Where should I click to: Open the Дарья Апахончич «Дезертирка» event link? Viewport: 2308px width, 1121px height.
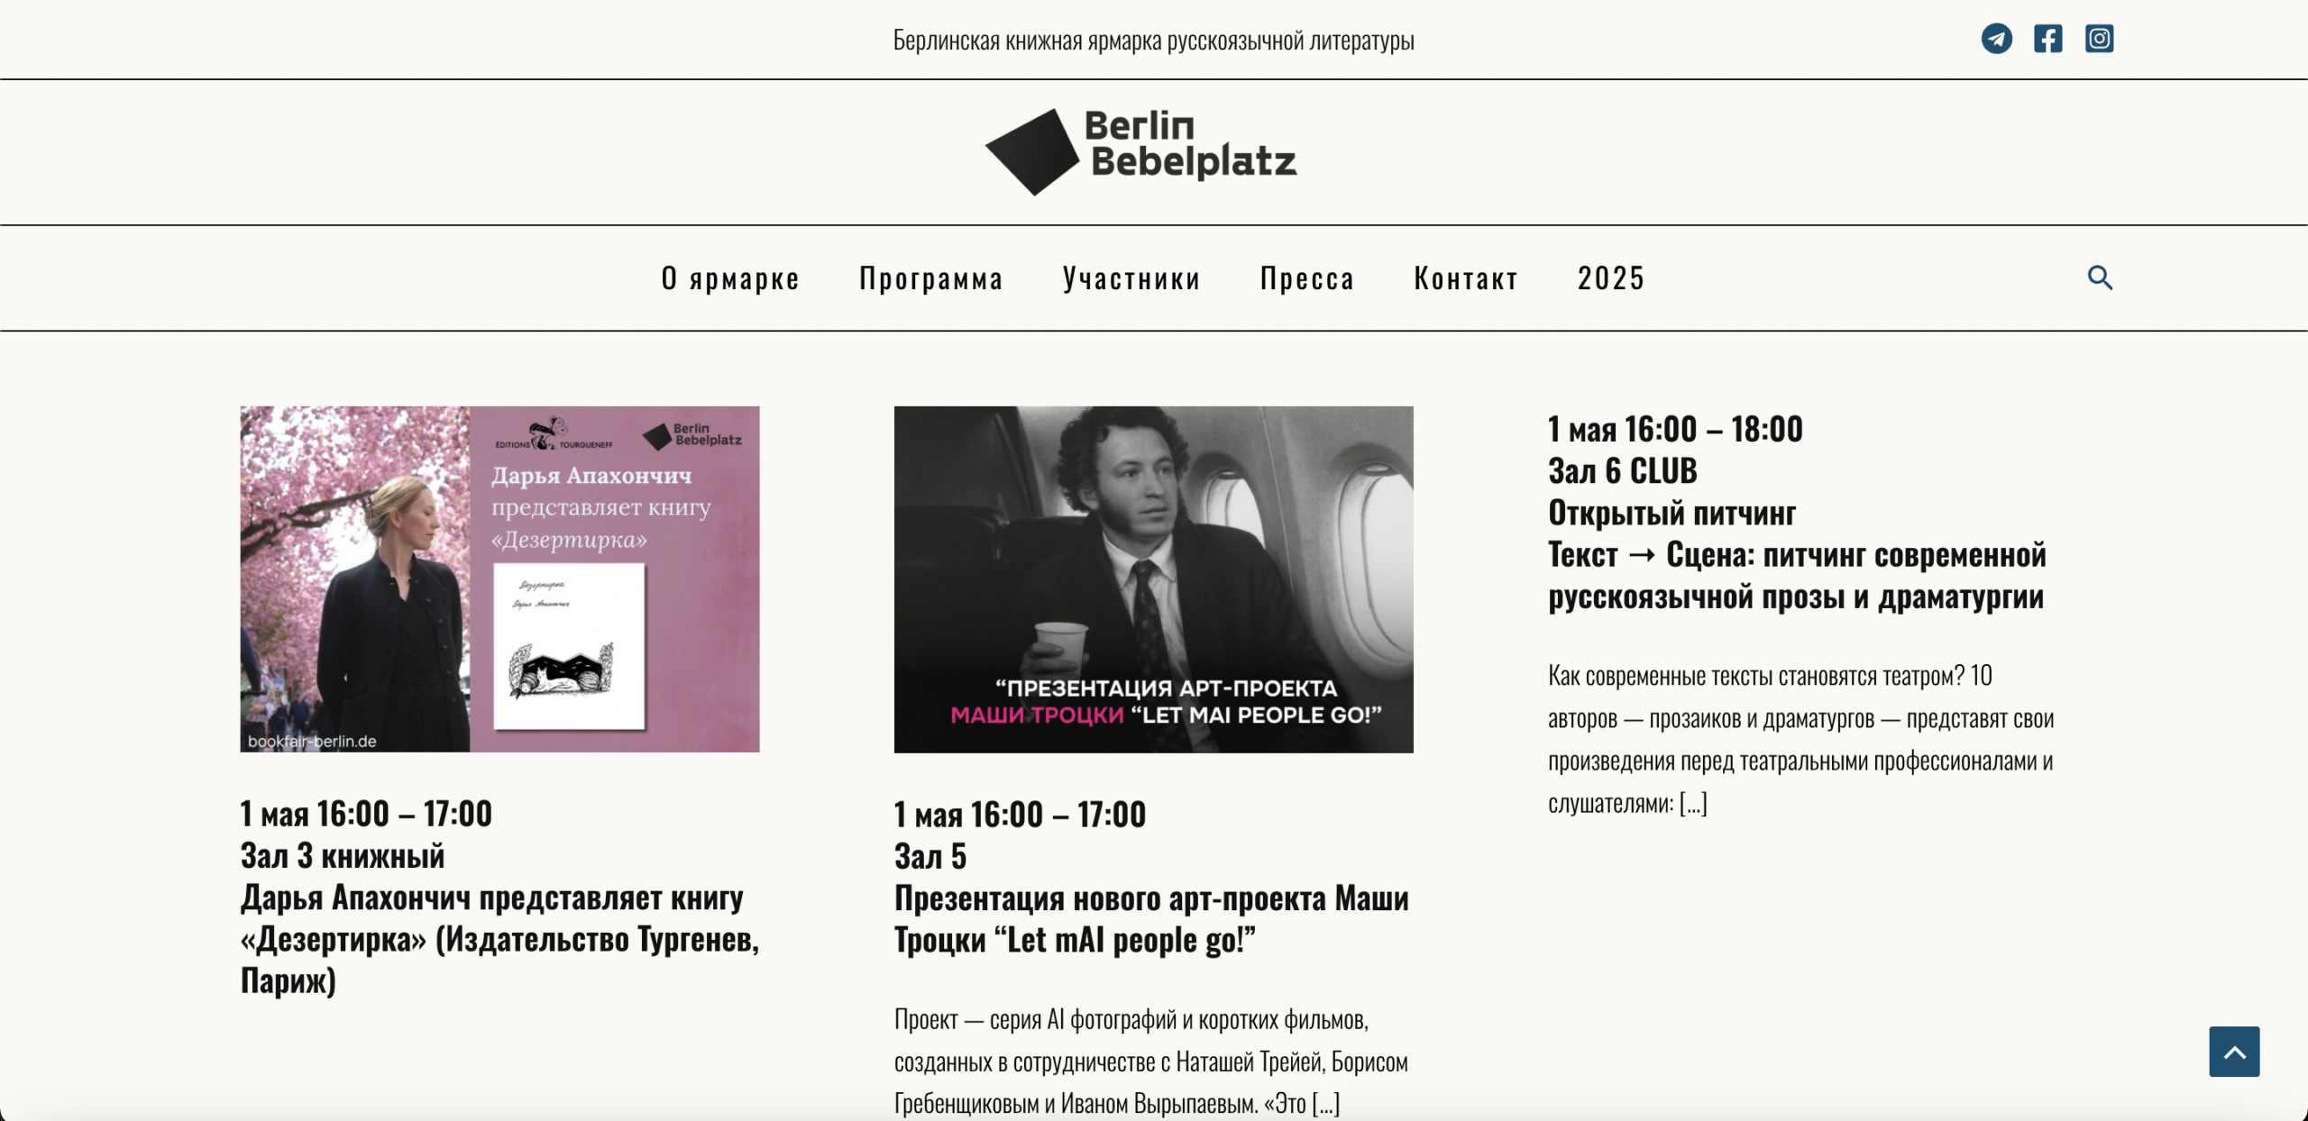point(499,939)
